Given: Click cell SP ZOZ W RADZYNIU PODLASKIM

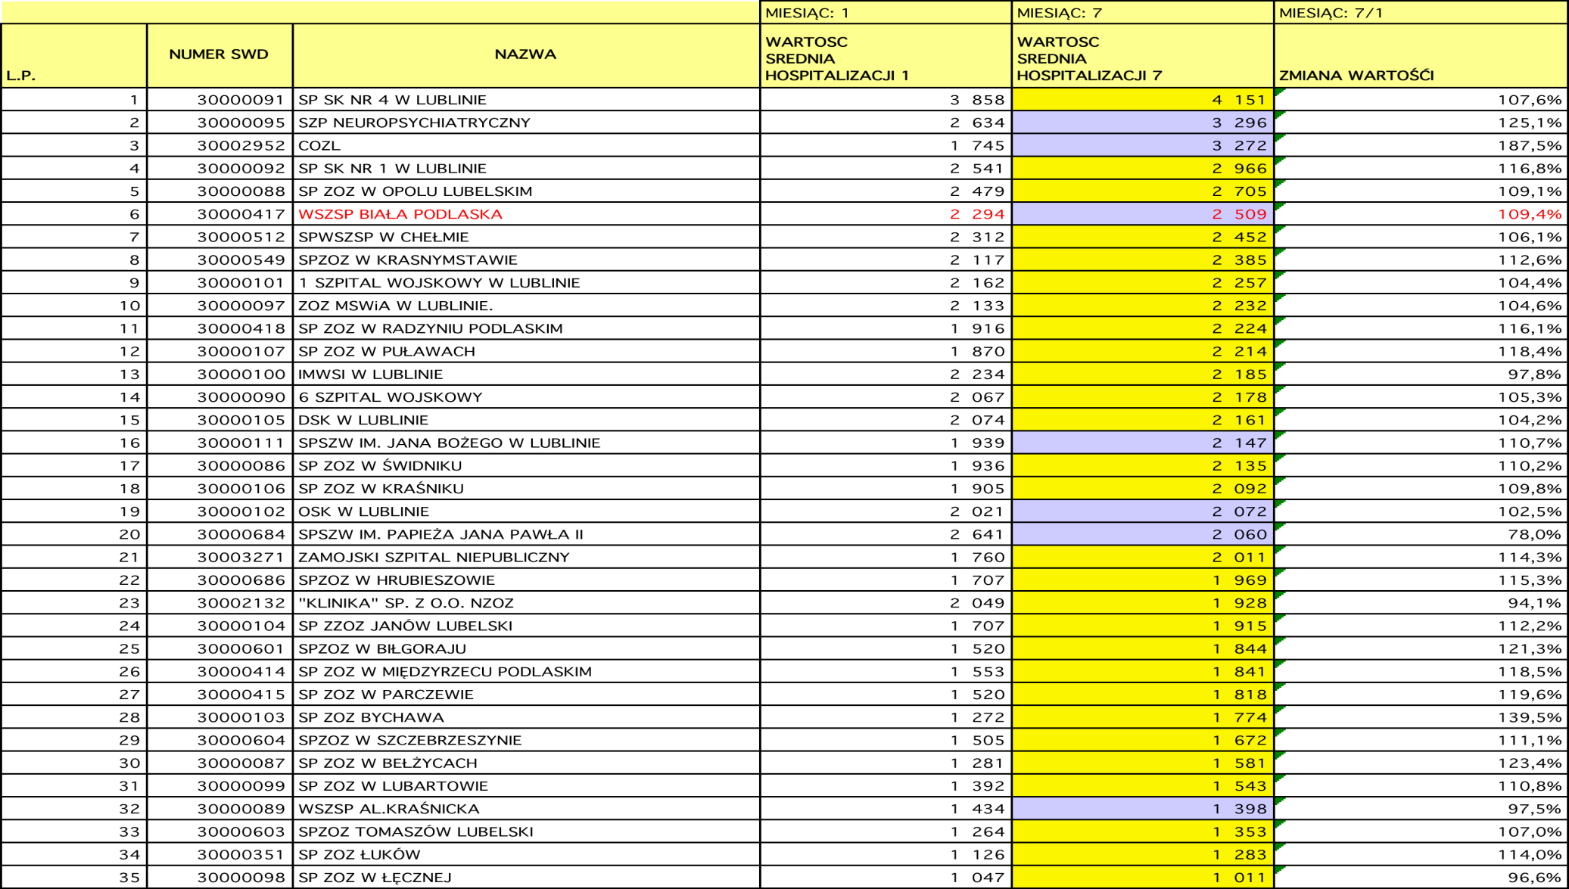Looking at the screenshot, I should (526, 328).
